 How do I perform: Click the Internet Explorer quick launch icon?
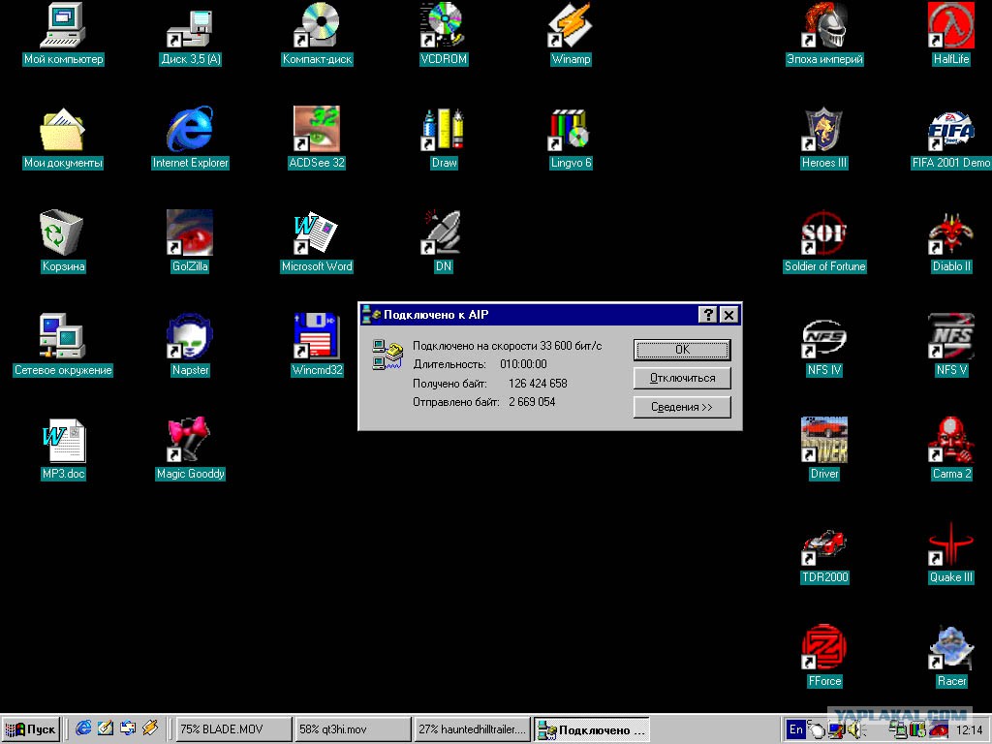pyautogui.click(x=83, y=728)
